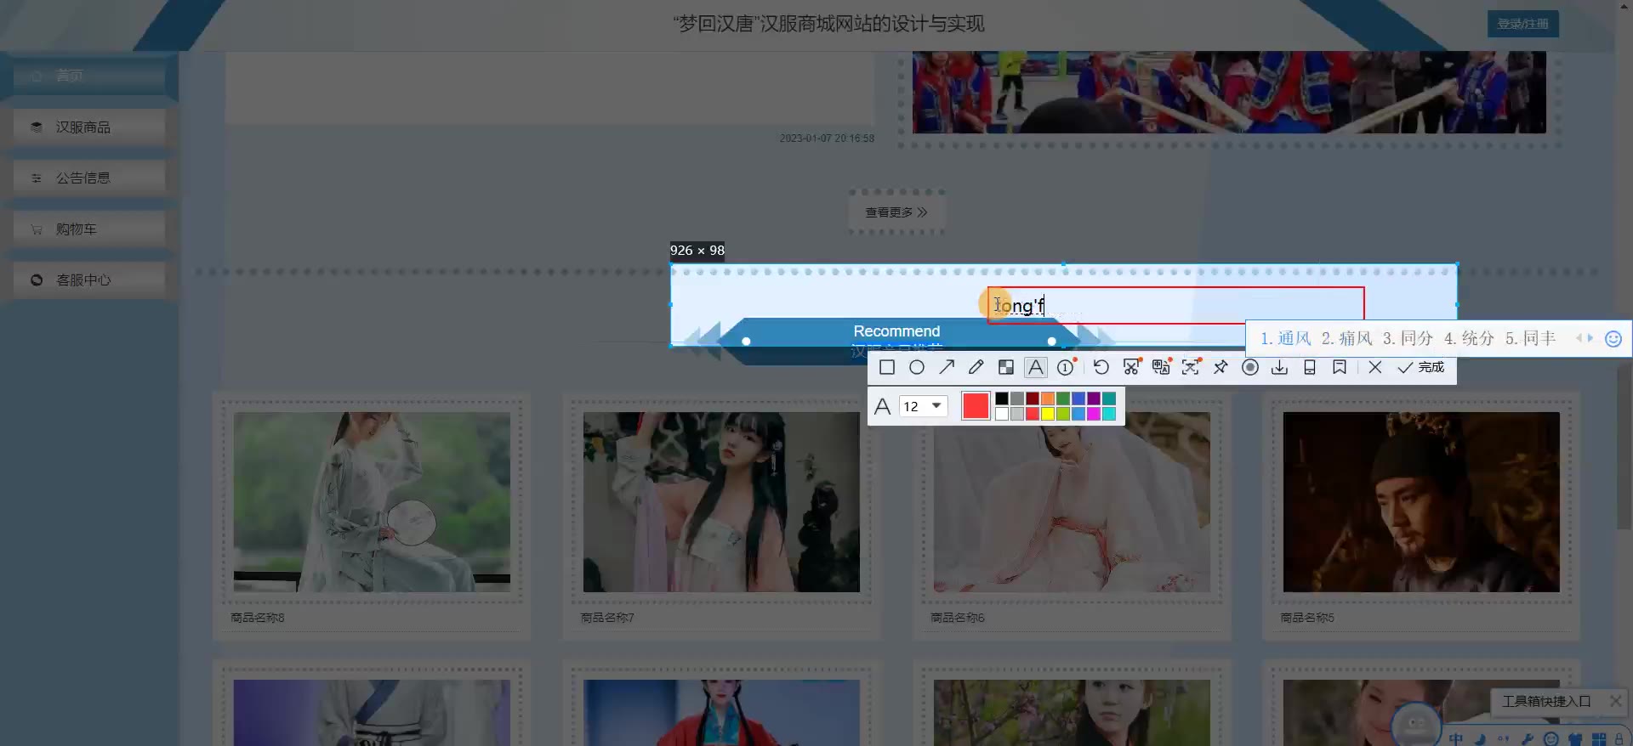1633x746 pixels.
Task: Start screen recording from toolbar
Action: 1250,367
